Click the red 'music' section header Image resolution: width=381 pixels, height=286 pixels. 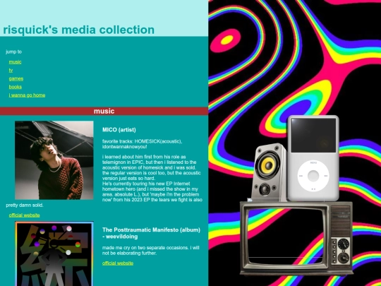(104, 111)
